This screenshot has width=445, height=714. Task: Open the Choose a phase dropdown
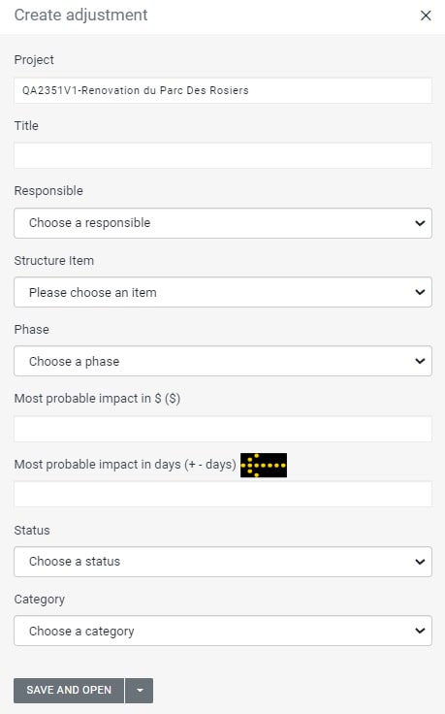223,361
